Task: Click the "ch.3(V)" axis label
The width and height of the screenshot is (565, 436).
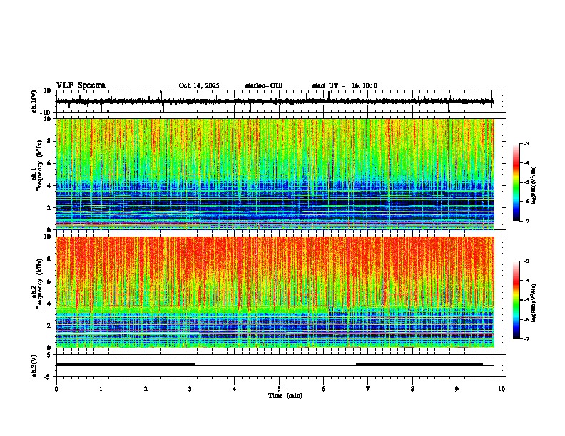Action: (34, 365)
